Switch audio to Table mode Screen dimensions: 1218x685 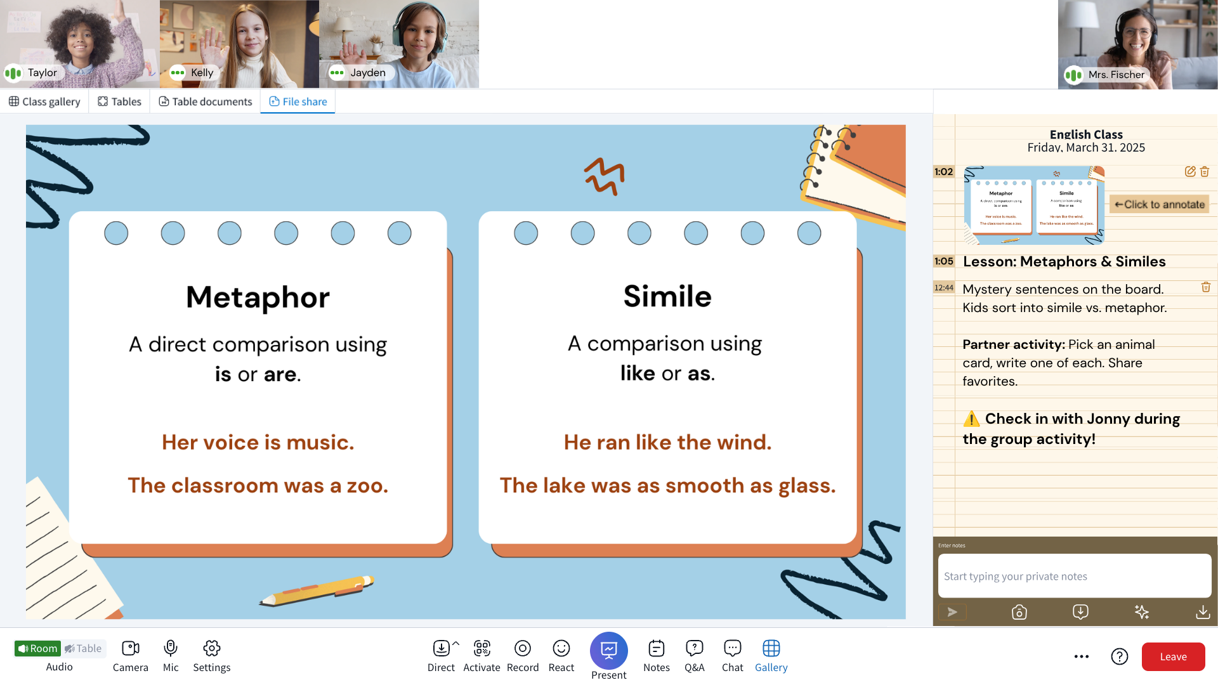click(x=84, y=648)
